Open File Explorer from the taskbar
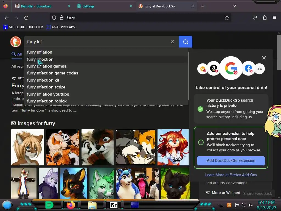This screenshot has height=211, width=281. tap(92, 205)
